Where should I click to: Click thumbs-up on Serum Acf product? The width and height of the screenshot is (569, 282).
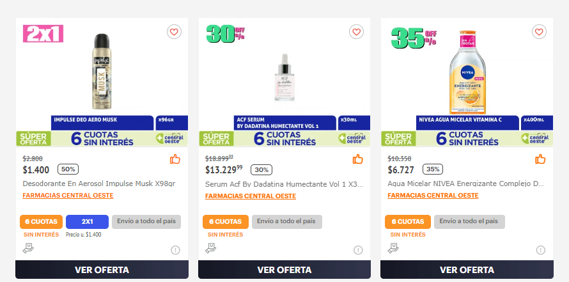tap(358, 159)
